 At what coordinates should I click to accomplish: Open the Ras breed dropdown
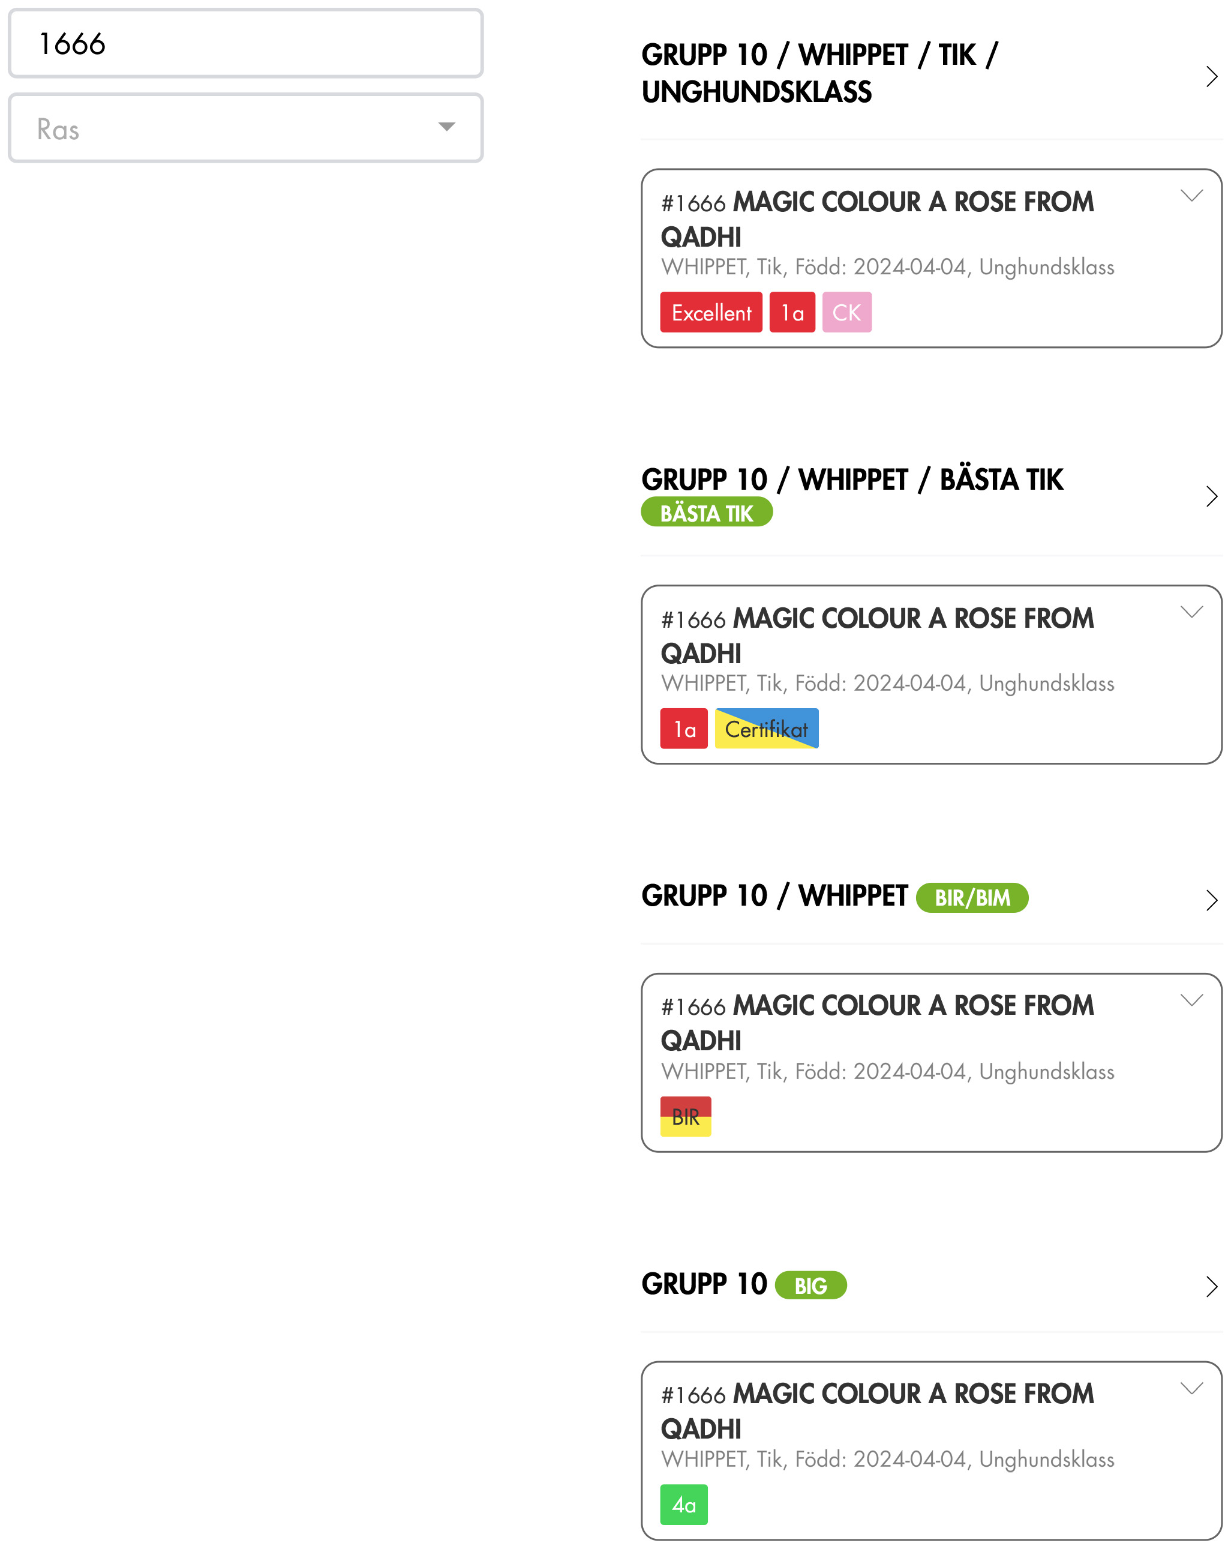pos(245,128)
